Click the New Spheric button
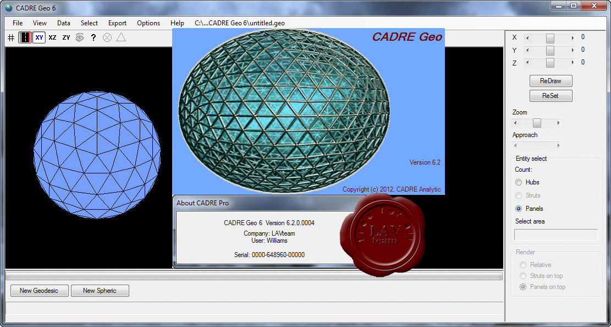The image size is (611, 327). (x=100, y=291)
